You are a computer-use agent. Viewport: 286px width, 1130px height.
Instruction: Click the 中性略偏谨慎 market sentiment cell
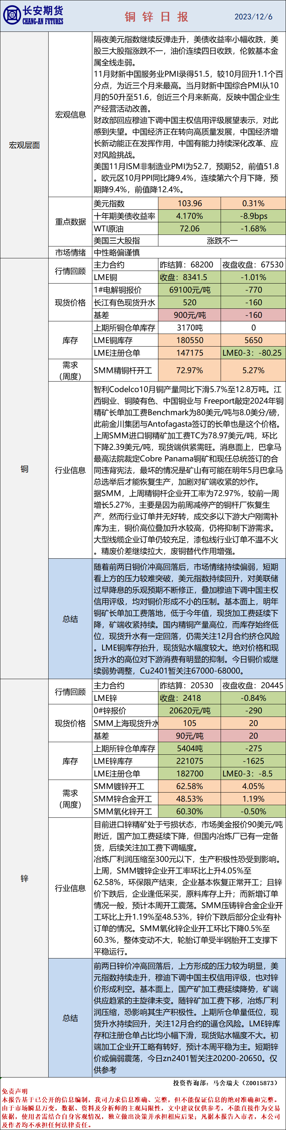(x=189, y=252)
